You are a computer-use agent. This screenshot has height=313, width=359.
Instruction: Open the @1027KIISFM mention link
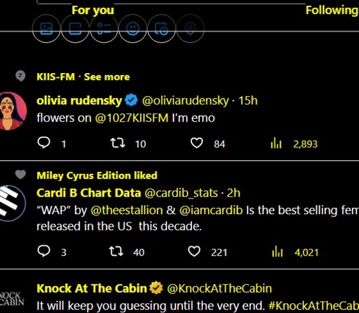point(132,118)
